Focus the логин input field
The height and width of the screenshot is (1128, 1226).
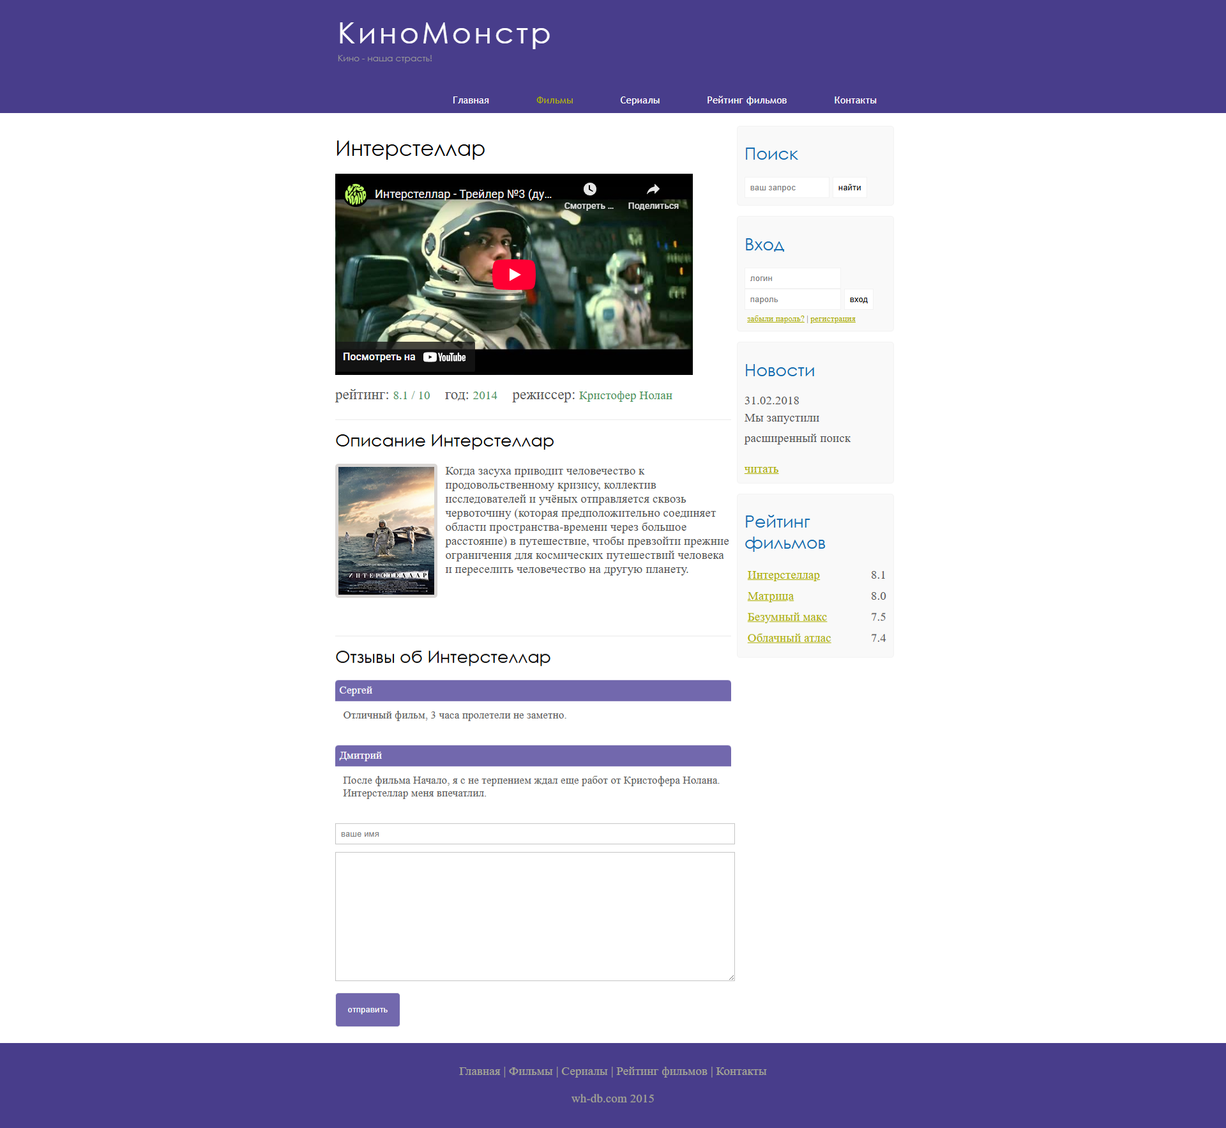point(792,278)
